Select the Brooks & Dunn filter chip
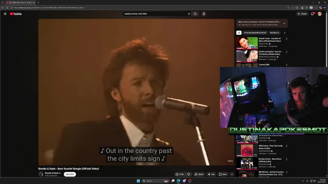 (275, 33)
